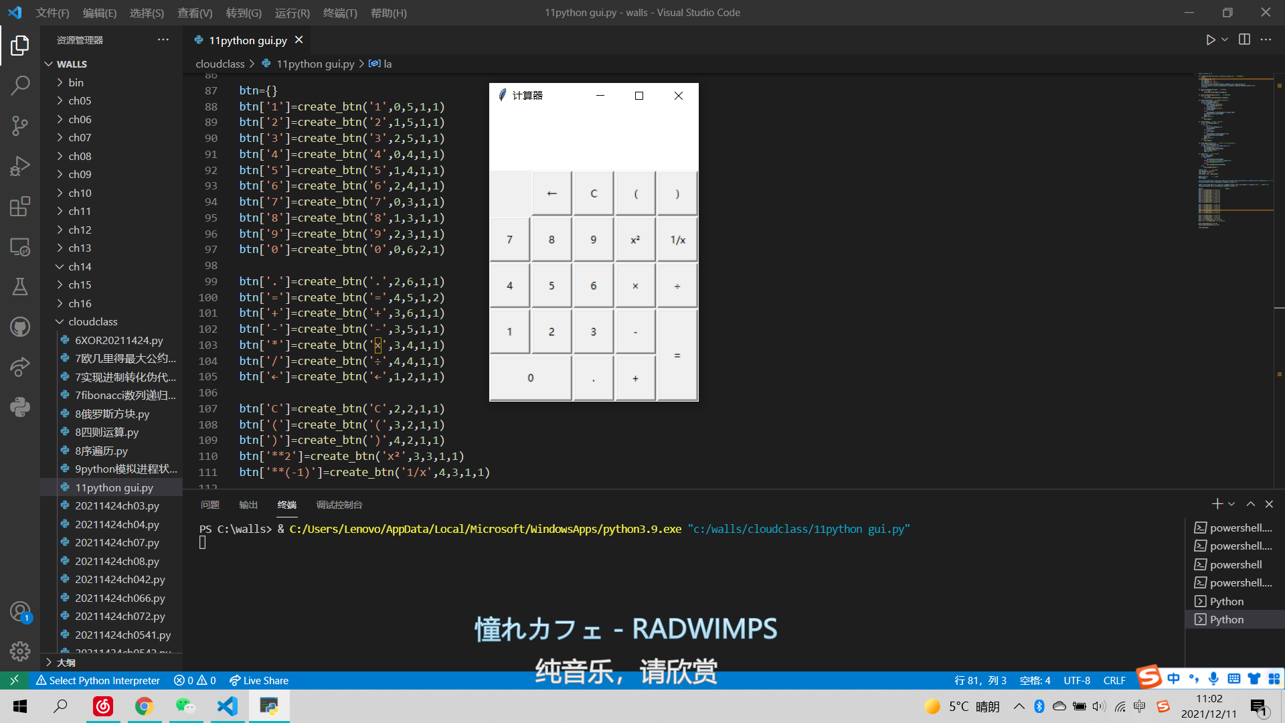Open the 终端(T) menu
This screenshot has height=723, width=1285.
tap(340, 13)
